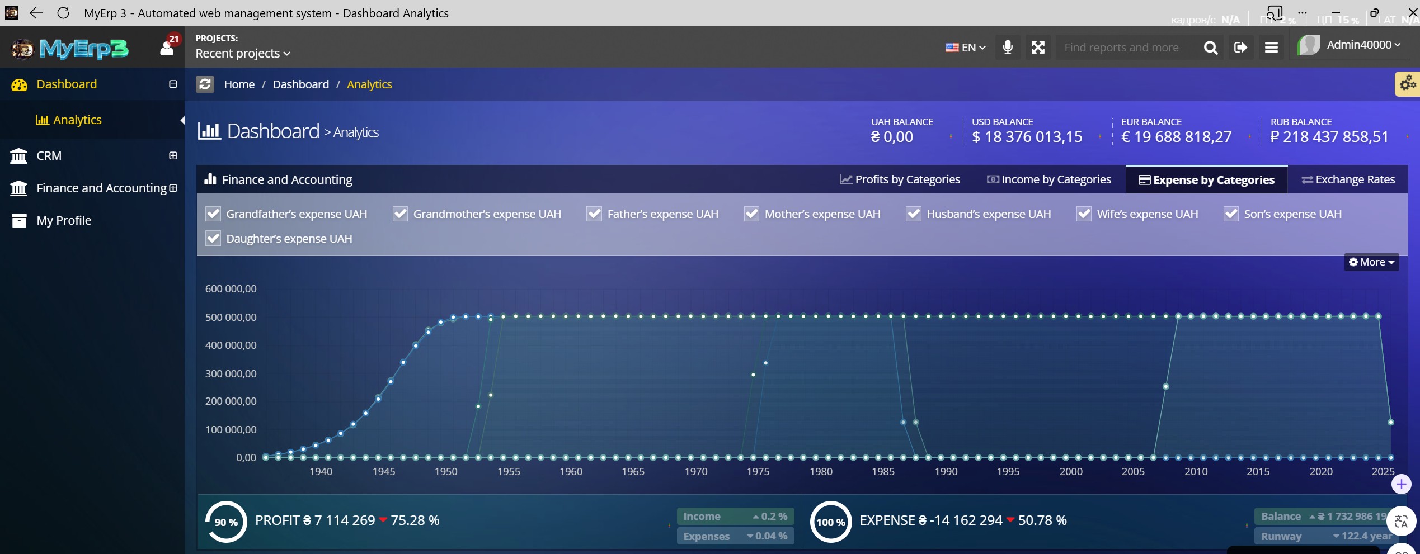Click the sign-out arrow icon
The width and height of the screenshot is (1420, 554).
coord(1241,48)
